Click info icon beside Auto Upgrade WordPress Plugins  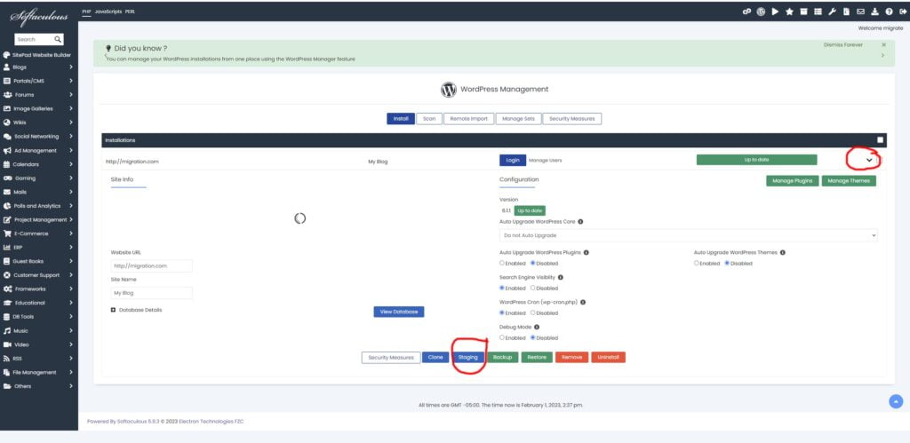coord(587,252)
